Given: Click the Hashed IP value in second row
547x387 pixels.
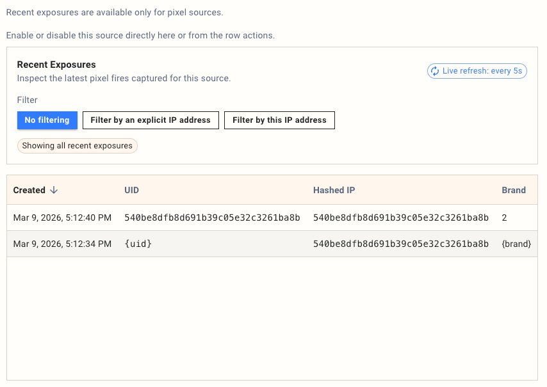Looking at the screenshot, I should 401,244.
